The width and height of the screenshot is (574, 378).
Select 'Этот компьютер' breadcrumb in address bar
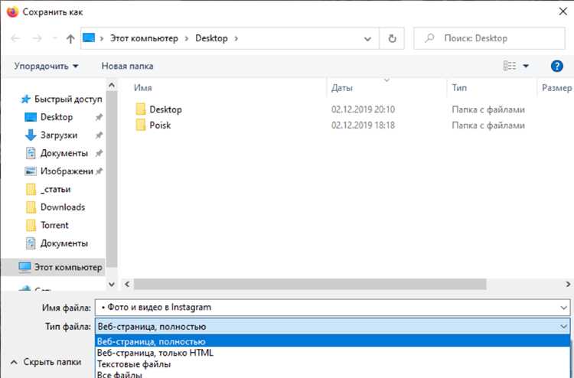click(x=144, y=38)
